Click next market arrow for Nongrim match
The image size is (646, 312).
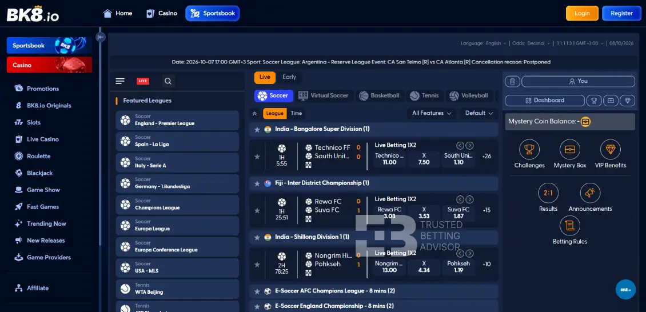click(469, 254)
